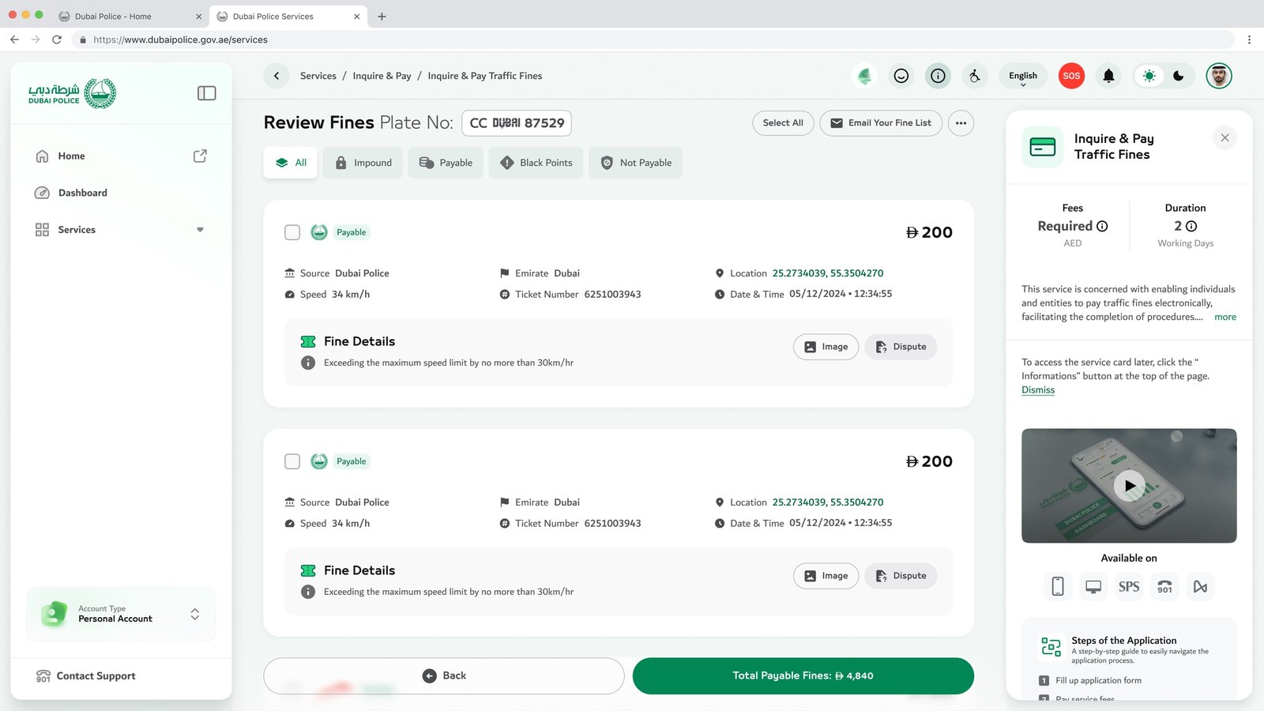This screenshot has height=711, width=1264.
Task: View Image for the second fine
Action: tap(826, 576)
